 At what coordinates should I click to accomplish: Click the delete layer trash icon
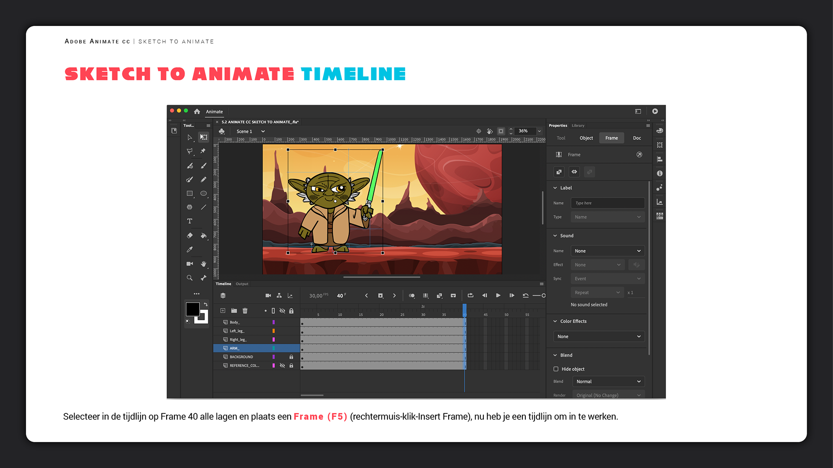[245, 311]
